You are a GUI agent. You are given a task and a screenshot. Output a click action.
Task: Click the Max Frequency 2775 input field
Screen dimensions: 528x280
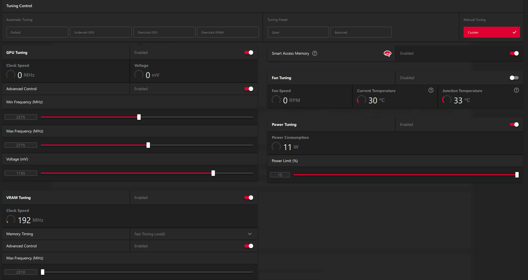[x=21, y=145]
